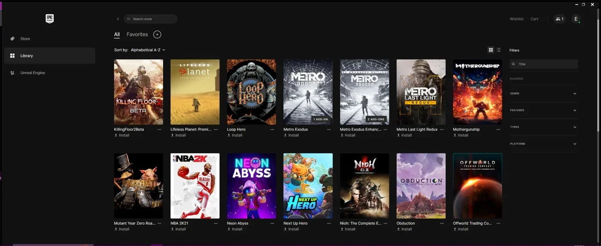Open the Store section in sidebar
This screenshot has height=246, width=601.
[x=50, y=39]
